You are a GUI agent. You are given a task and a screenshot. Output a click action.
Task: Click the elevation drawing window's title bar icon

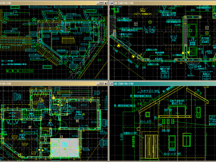click(112, 83)
